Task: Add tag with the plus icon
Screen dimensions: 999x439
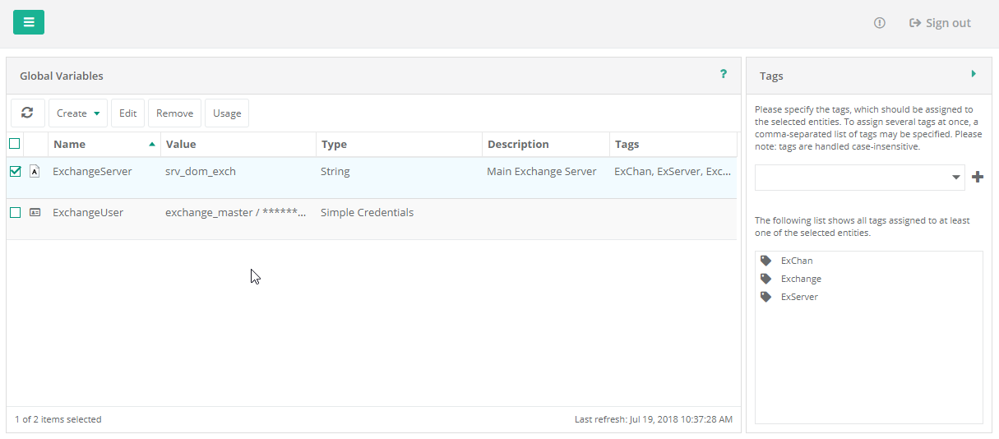Action: pos(978,177)
